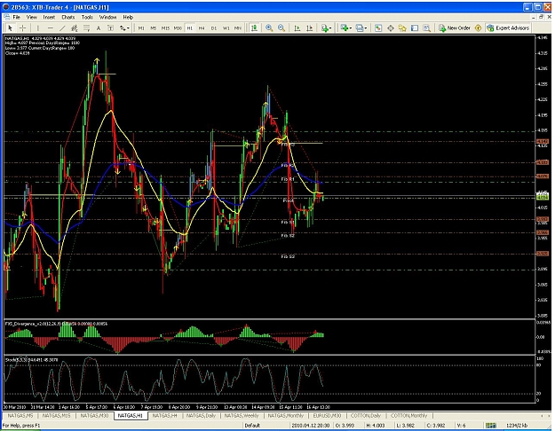Zoom out of the chart
The image size is (555, 431).
(281, 27)
